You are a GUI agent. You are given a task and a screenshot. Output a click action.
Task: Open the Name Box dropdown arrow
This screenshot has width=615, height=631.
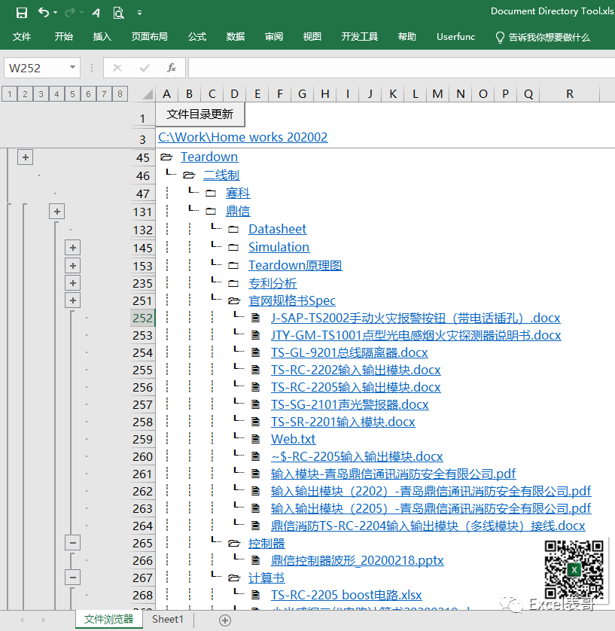[72, 67]
